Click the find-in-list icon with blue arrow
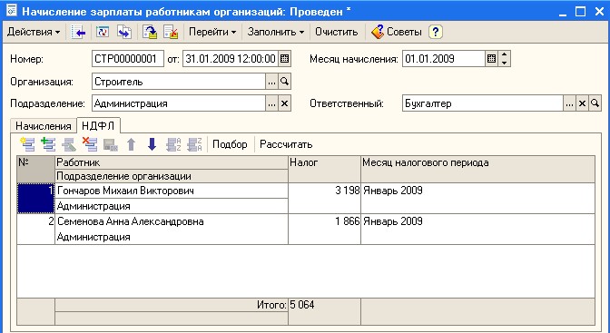Screen dimensions: 610x333 [78, 32]
